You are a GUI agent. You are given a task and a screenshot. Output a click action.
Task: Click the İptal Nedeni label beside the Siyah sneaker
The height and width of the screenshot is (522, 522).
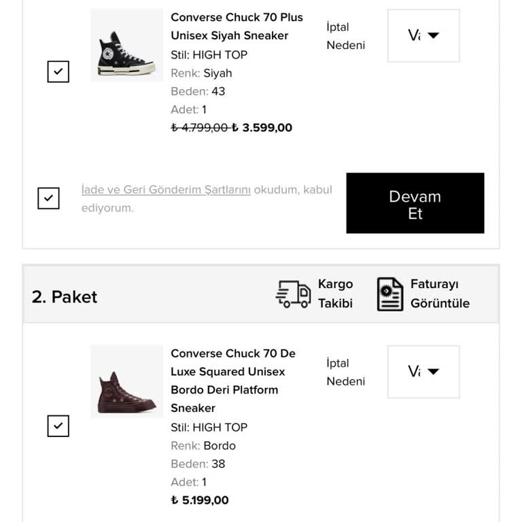(345, 36)
